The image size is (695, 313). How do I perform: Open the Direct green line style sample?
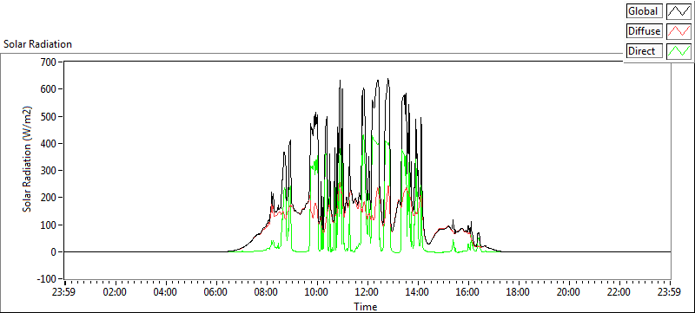coord(678,51)
